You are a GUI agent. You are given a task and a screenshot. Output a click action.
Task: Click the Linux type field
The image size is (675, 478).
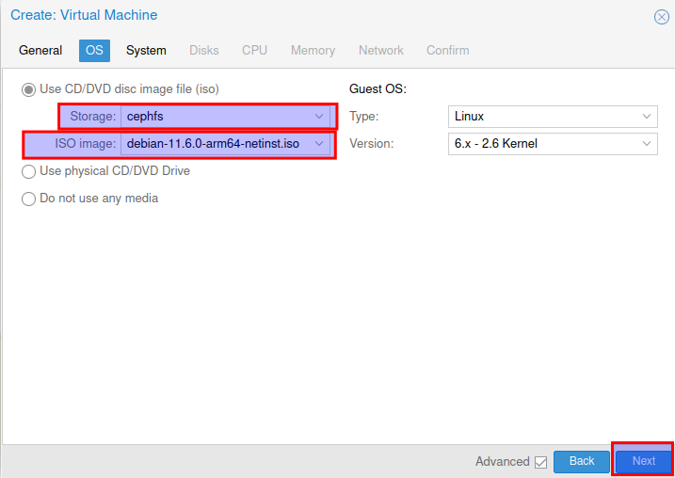[x=541, y=117]
